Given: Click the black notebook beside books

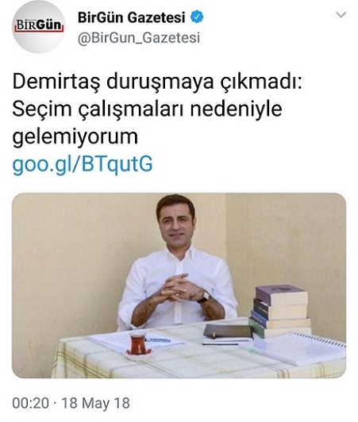Looking at the screenshot, I should click(x=227, y=332).
